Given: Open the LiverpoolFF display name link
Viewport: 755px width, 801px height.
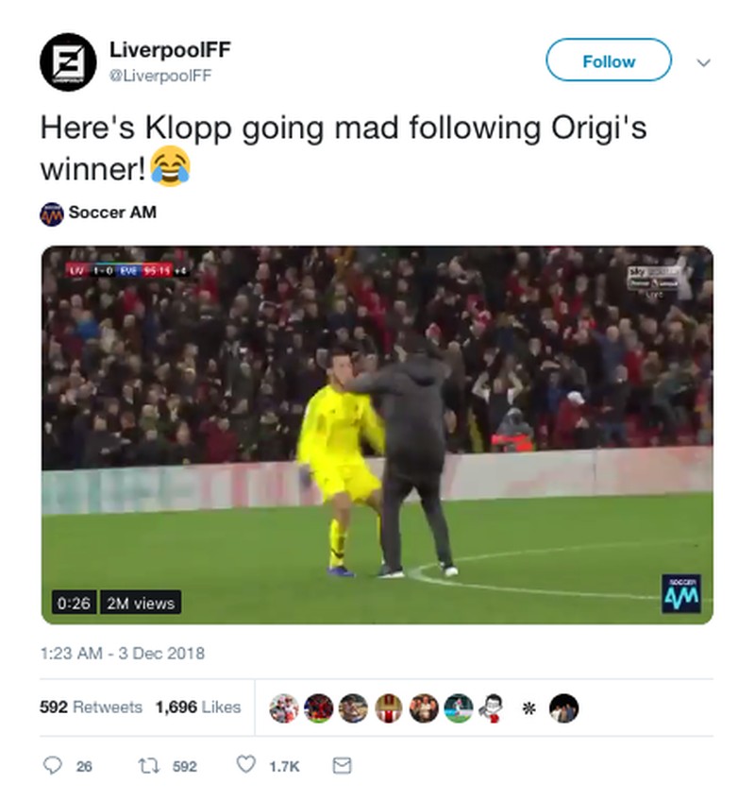Looking at the screenshot, I should coord(170,50).
